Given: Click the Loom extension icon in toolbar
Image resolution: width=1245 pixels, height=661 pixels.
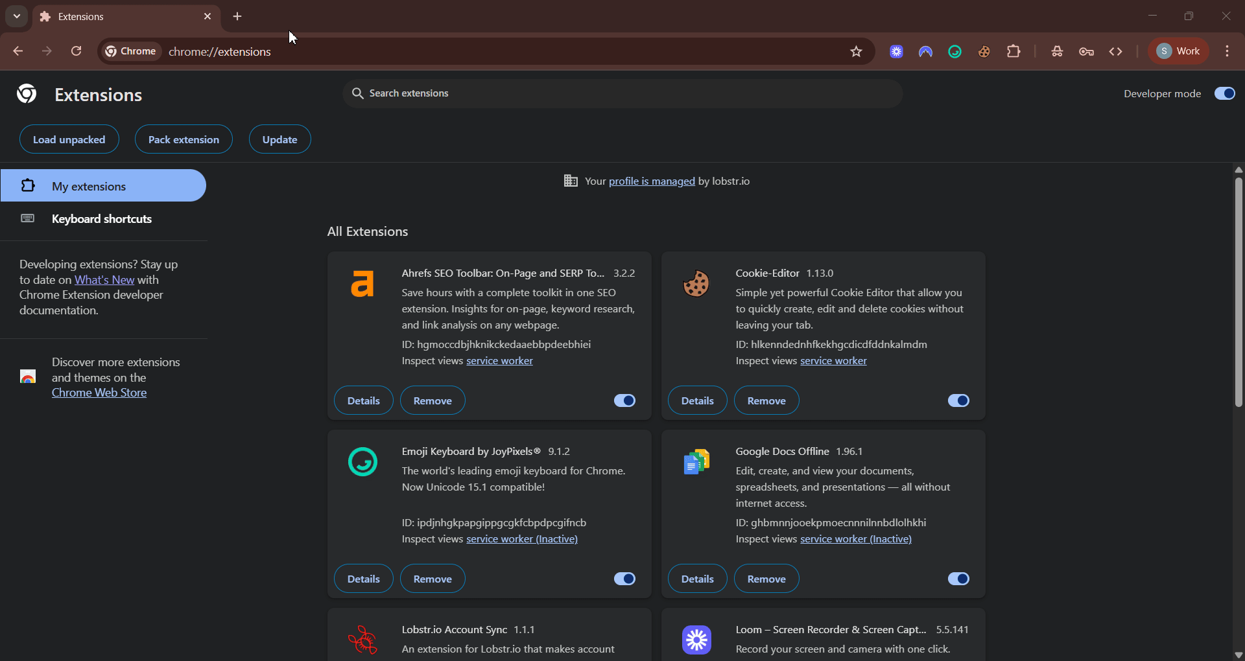Looking at the screenshot, I should point(896,52).
